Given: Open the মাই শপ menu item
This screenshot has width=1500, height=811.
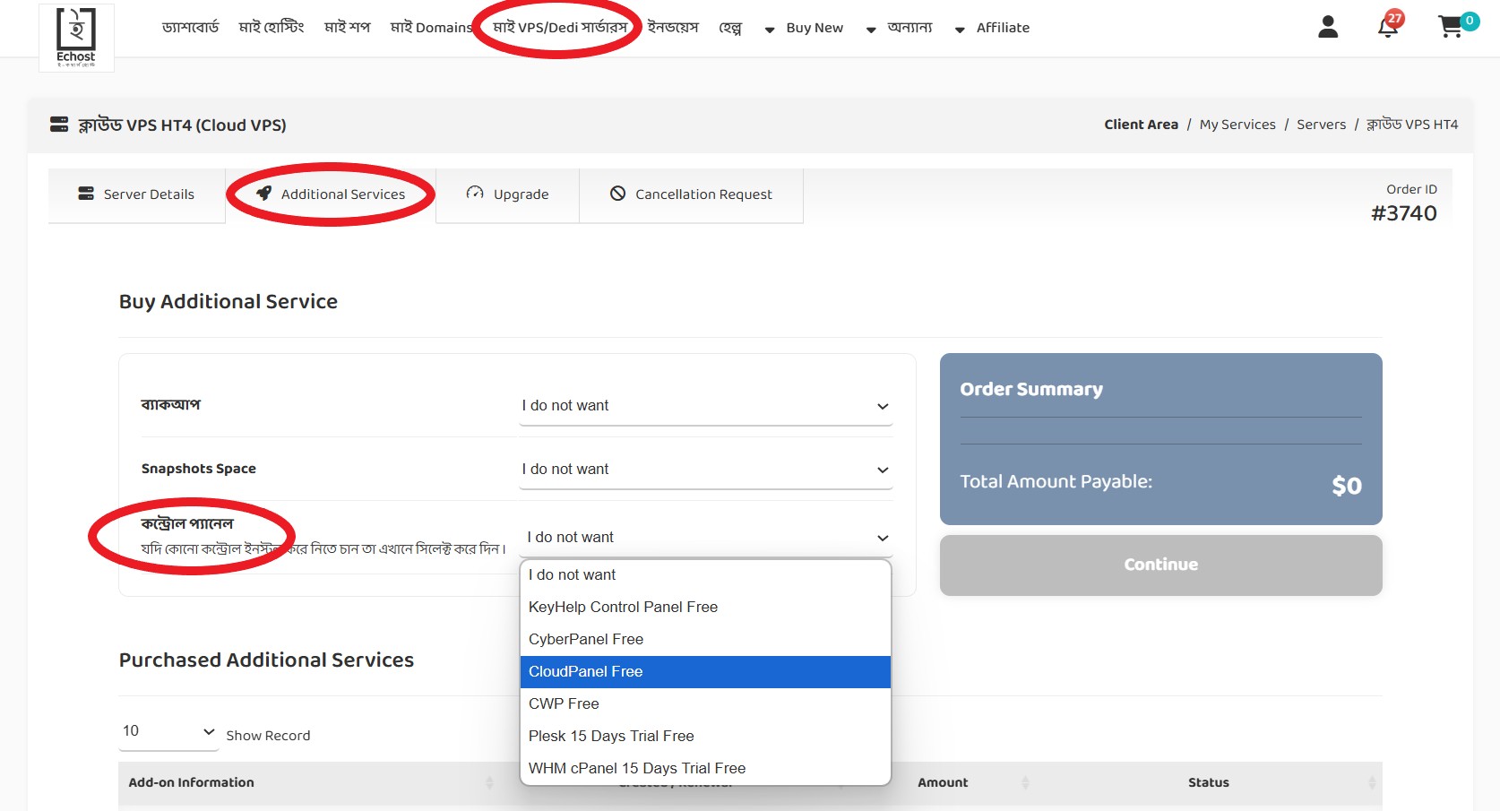Looking at the screenshot, I should (348, 28).
